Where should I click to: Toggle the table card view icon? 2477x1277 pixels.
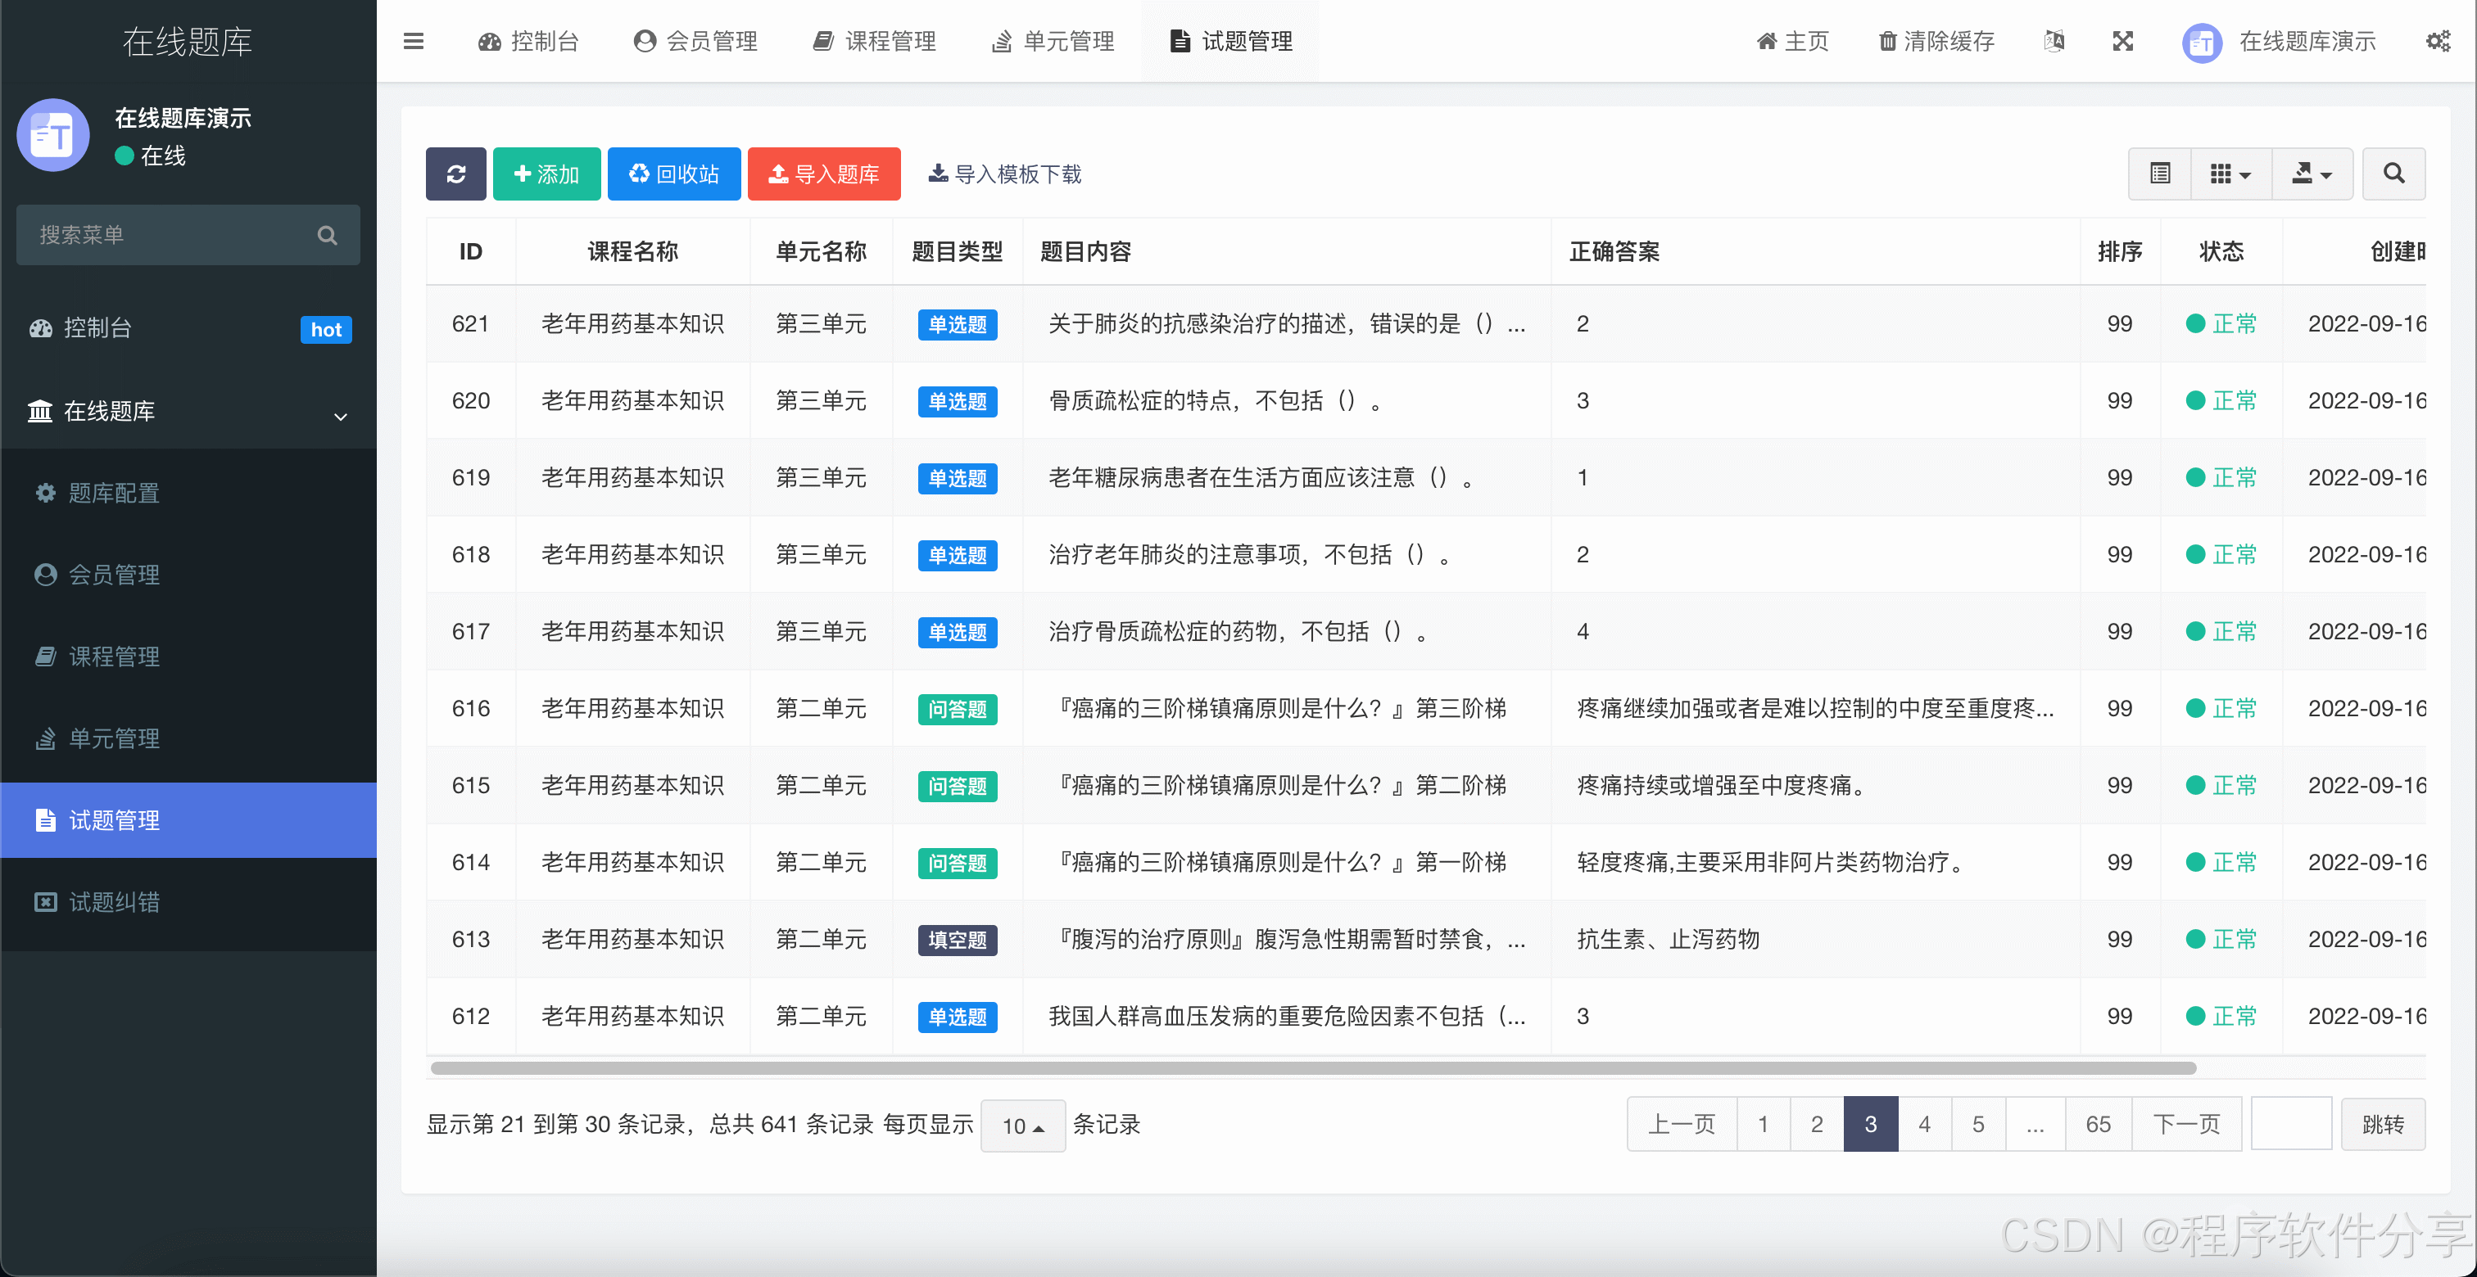click(x=2160, y=174)
